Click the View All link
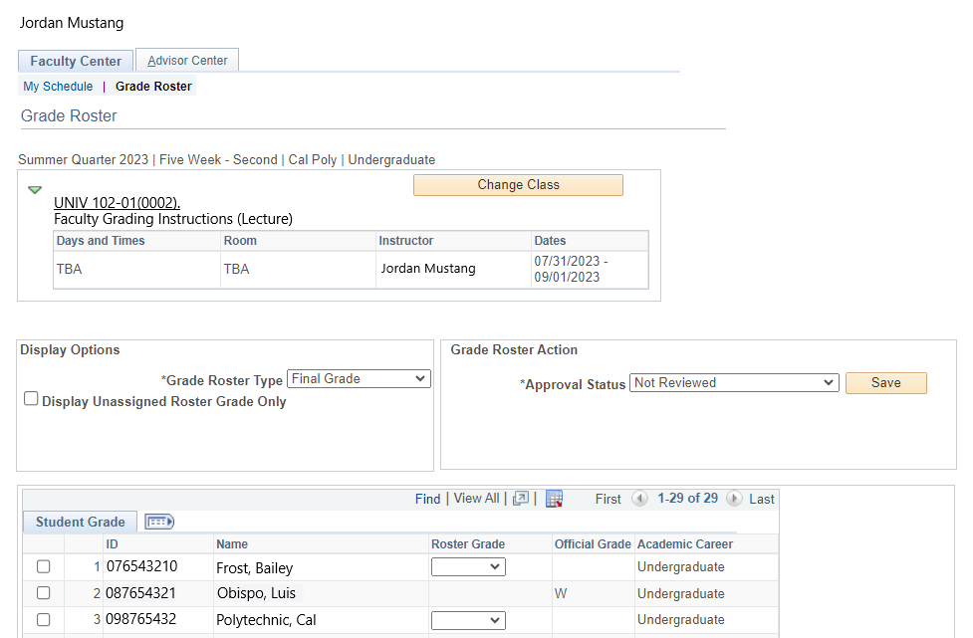973x638 pixels. point(476,499)
